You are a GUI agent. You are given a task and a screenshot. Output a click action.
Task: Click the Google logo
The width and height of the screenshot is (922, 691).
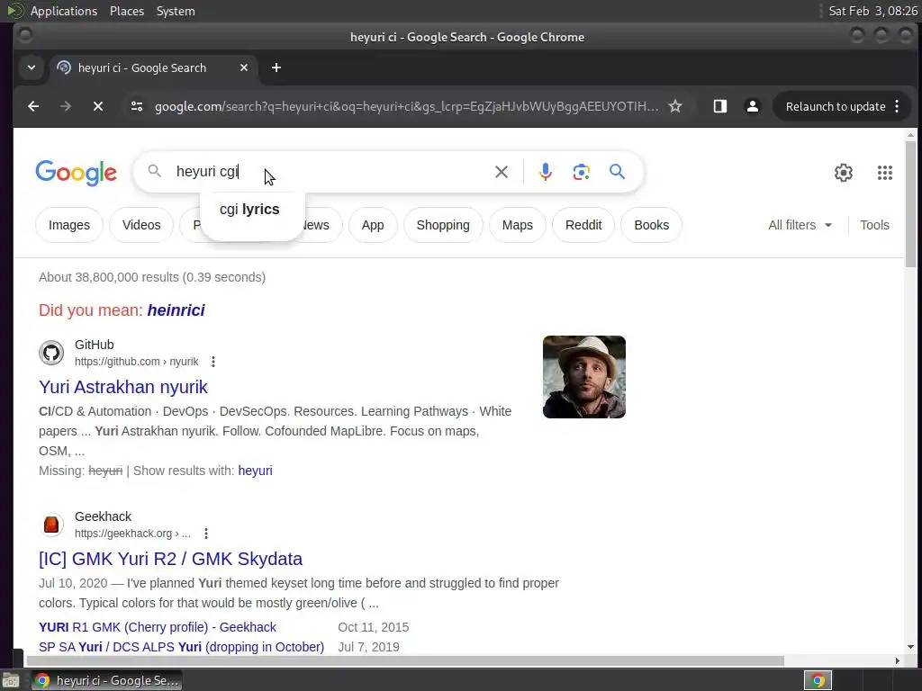click(76, 173)
